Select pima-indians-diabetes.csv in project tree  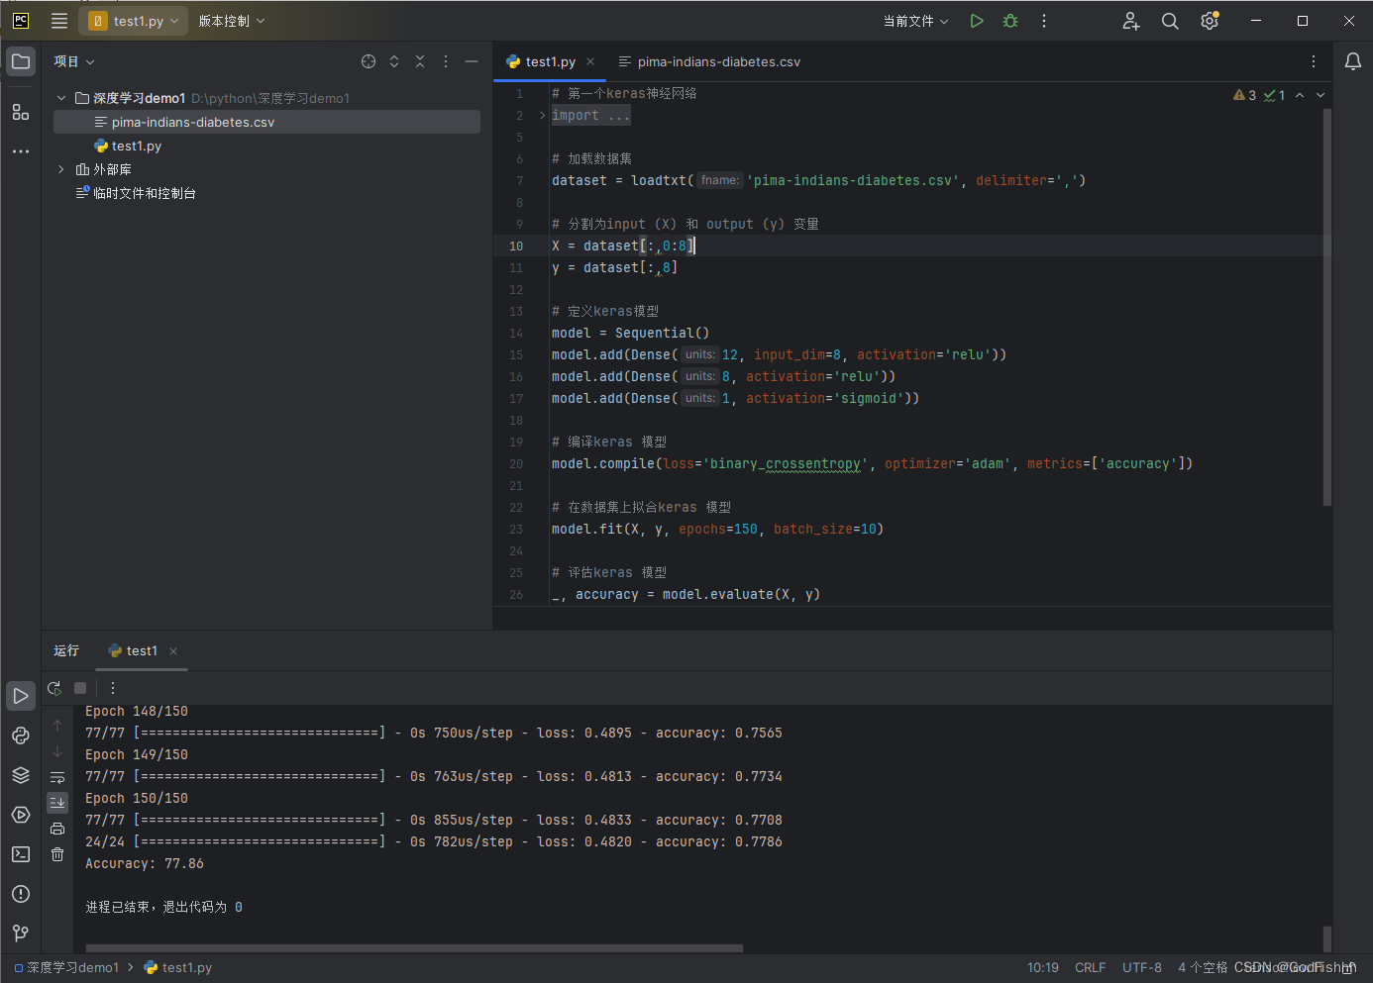[x=266, y=122]
